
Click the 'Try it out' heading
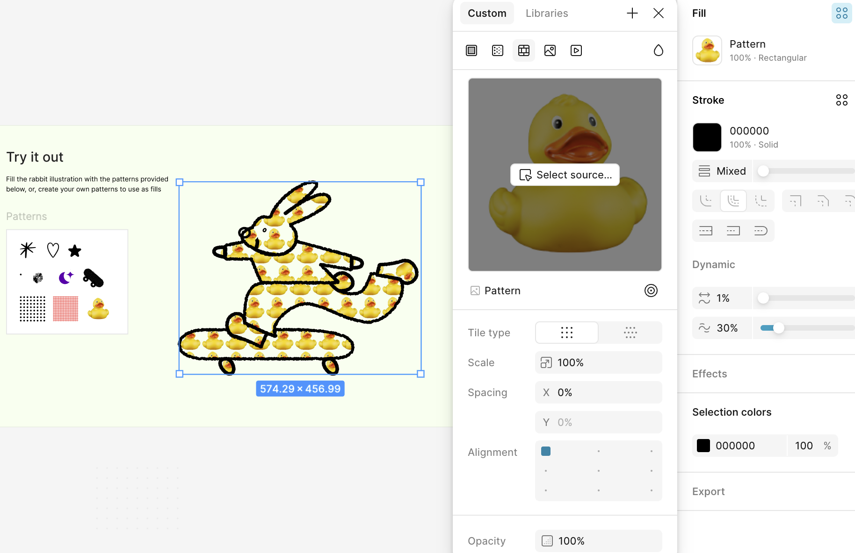click(x=35, y=157)
